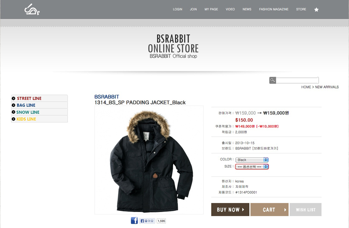The height and width of the screenshot is (228, 349).
Task: Open the SIZE option dropdown
Action: click(252, 167)
